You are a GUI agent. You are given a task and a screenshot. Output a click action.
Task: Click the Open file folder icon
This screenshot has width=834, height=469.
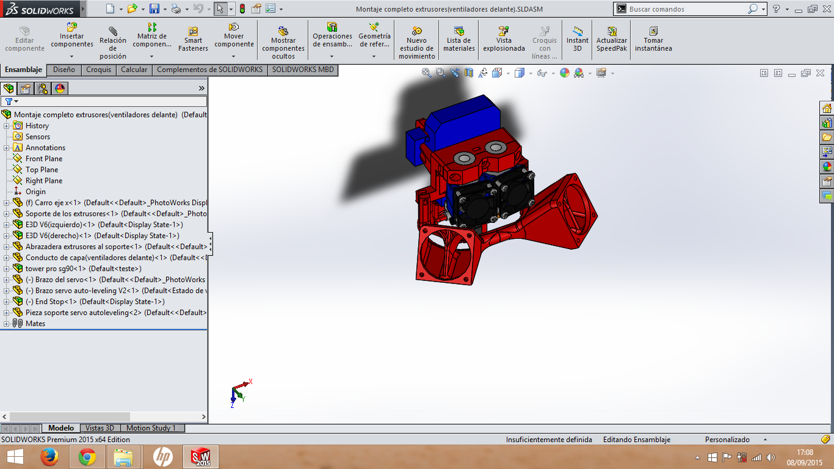tap(132, 9)
